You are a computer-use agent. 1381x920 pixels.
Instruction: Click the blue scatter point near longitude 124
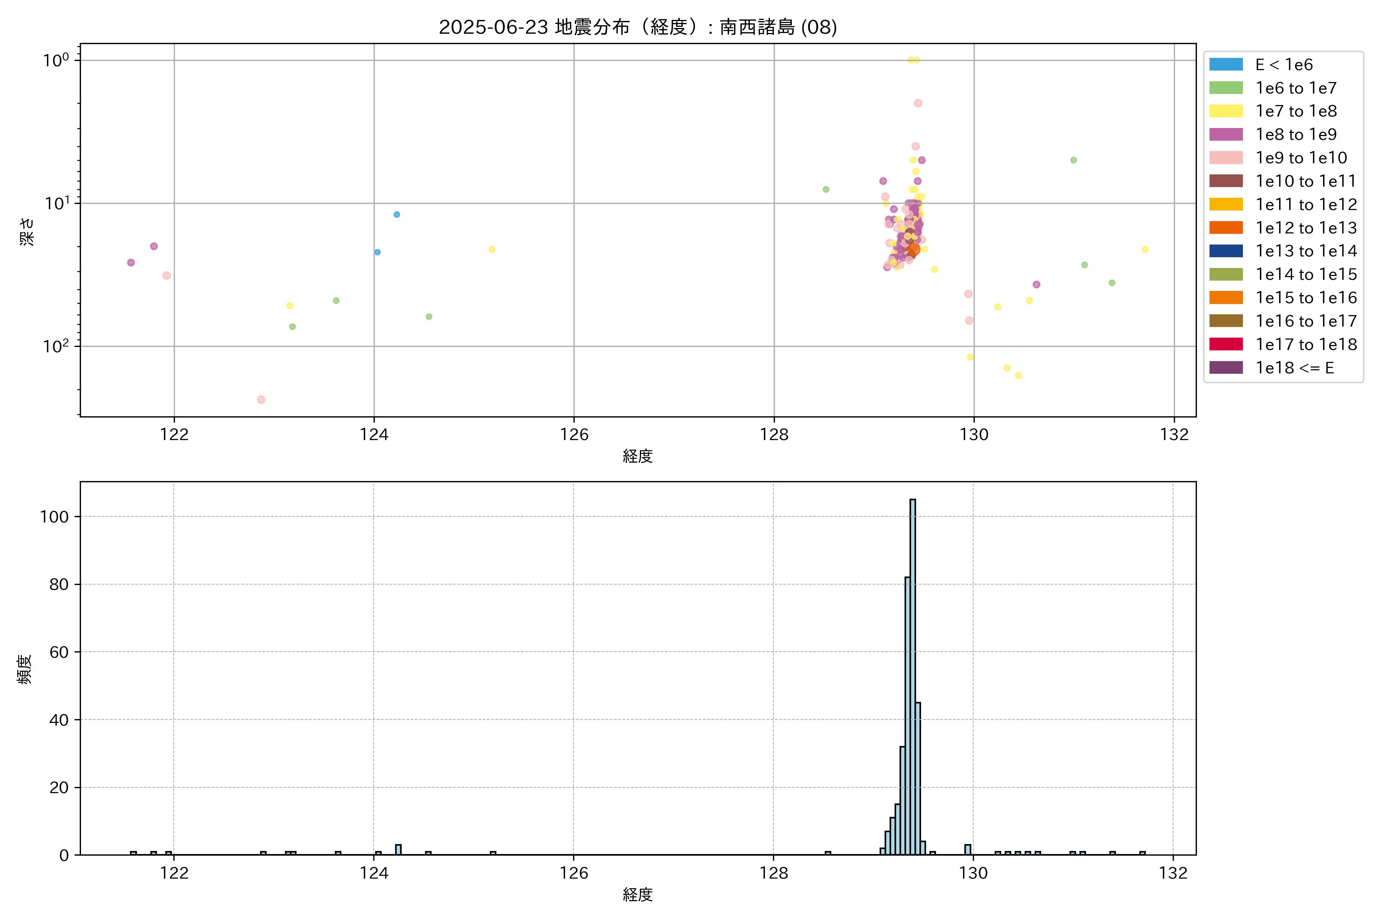pos(377,252)
